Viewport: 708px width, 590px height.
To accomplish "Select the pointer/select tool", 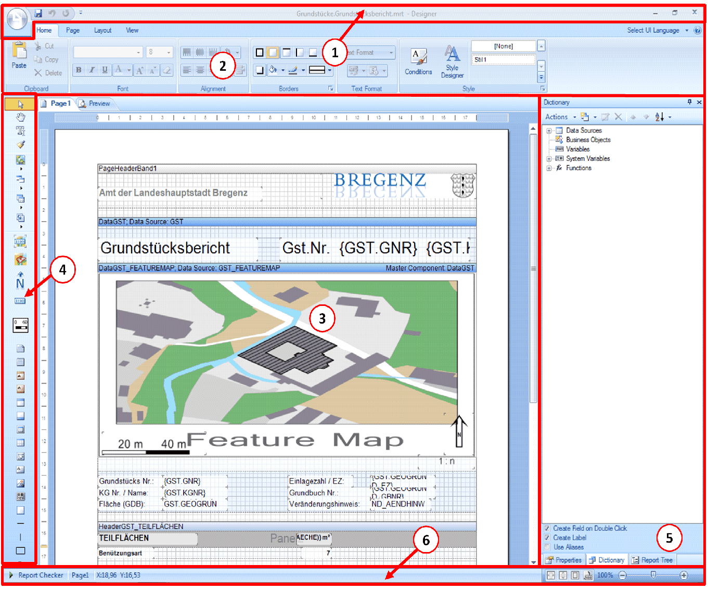I will (x=20, y=104).
